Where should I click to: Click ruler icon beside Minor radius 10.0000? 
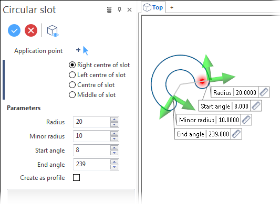(246, 120)
